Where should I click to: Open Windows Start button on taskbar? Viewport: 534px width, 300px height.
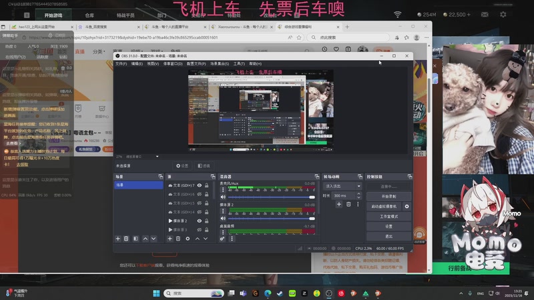pos(156,293)
